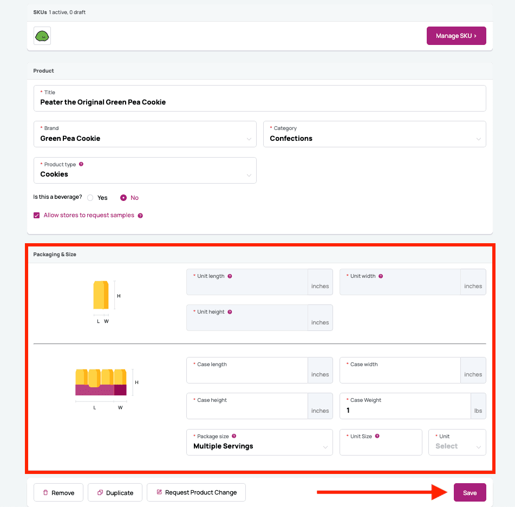Click the Manage SKU button

[456, 35]
